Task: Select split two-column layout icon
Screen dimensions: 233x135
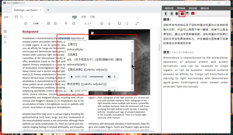Action: [x=177, y=14]
